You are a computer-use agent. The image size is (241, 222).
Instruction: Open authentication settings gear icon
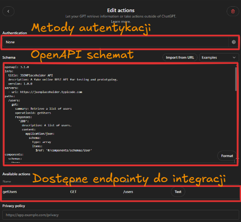[234, 42]
